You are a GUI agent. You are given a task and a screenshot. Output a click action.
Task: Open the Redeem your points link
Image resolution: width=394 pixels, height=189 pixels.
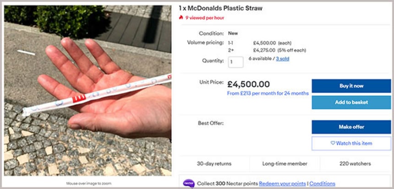point(282,184)
